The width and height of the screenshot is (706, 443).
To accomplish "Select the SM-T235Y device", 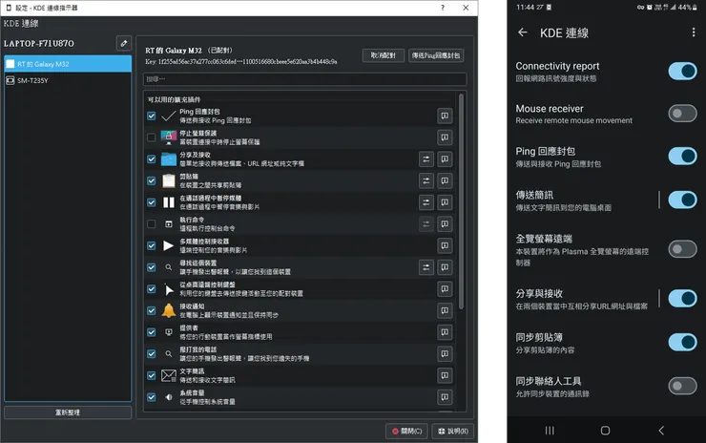I will tap(68, 80).
